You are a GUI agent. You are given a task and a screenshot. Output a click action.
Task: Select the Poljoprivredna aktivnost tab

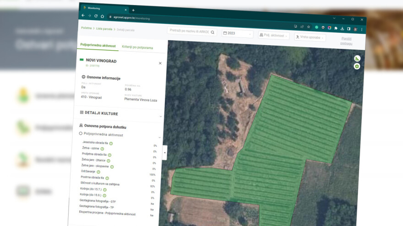click(x=98, y=45)
